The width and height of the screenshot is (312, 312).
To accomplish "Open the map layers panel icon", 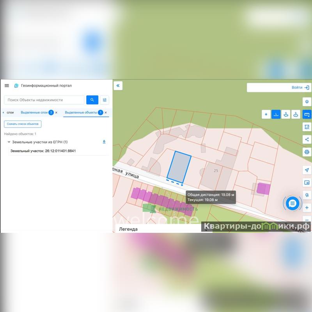I will (307, 102).
